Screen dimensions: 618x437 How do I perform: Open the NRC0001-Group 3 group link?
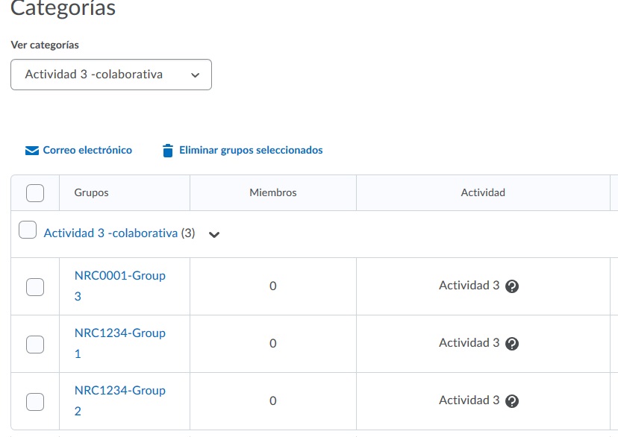[x=119, y=276]
